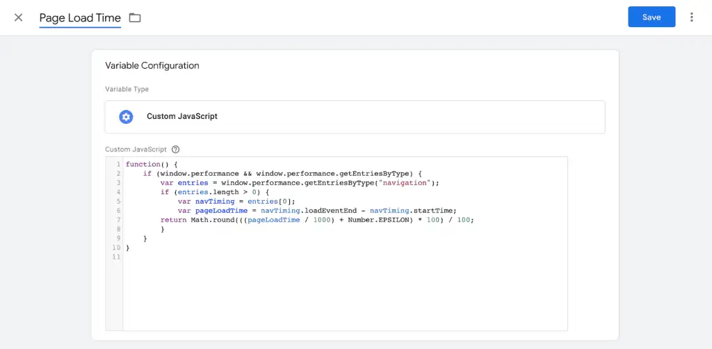Click the 'if (entries.length > 0)' line
The width and height of the screenshot is (712, 349).
click(x=214, y=192)
